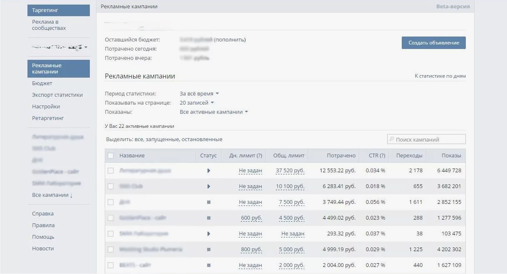Click the play status icon in the 293.32 руб. row
This screenshot has width=507, height=274.
[x=208, y=234]
